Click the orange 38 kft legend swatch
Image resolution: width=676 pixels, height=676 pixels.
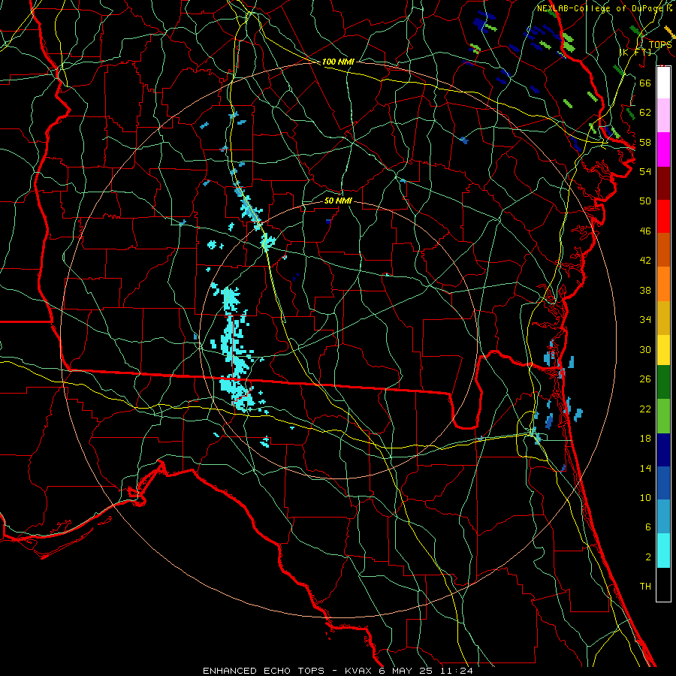663,284
